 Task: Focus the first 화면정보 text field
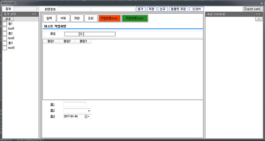(74, 9)
